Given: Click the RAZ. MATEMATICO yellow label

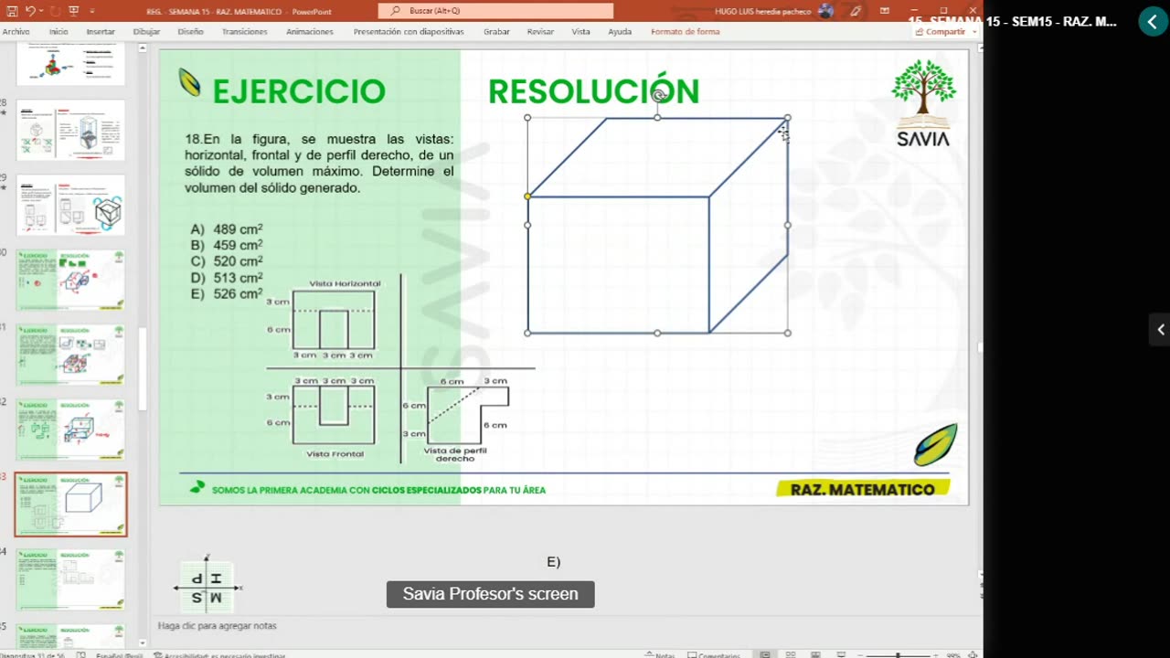Looking at the screenshot, I should (863, 489).
